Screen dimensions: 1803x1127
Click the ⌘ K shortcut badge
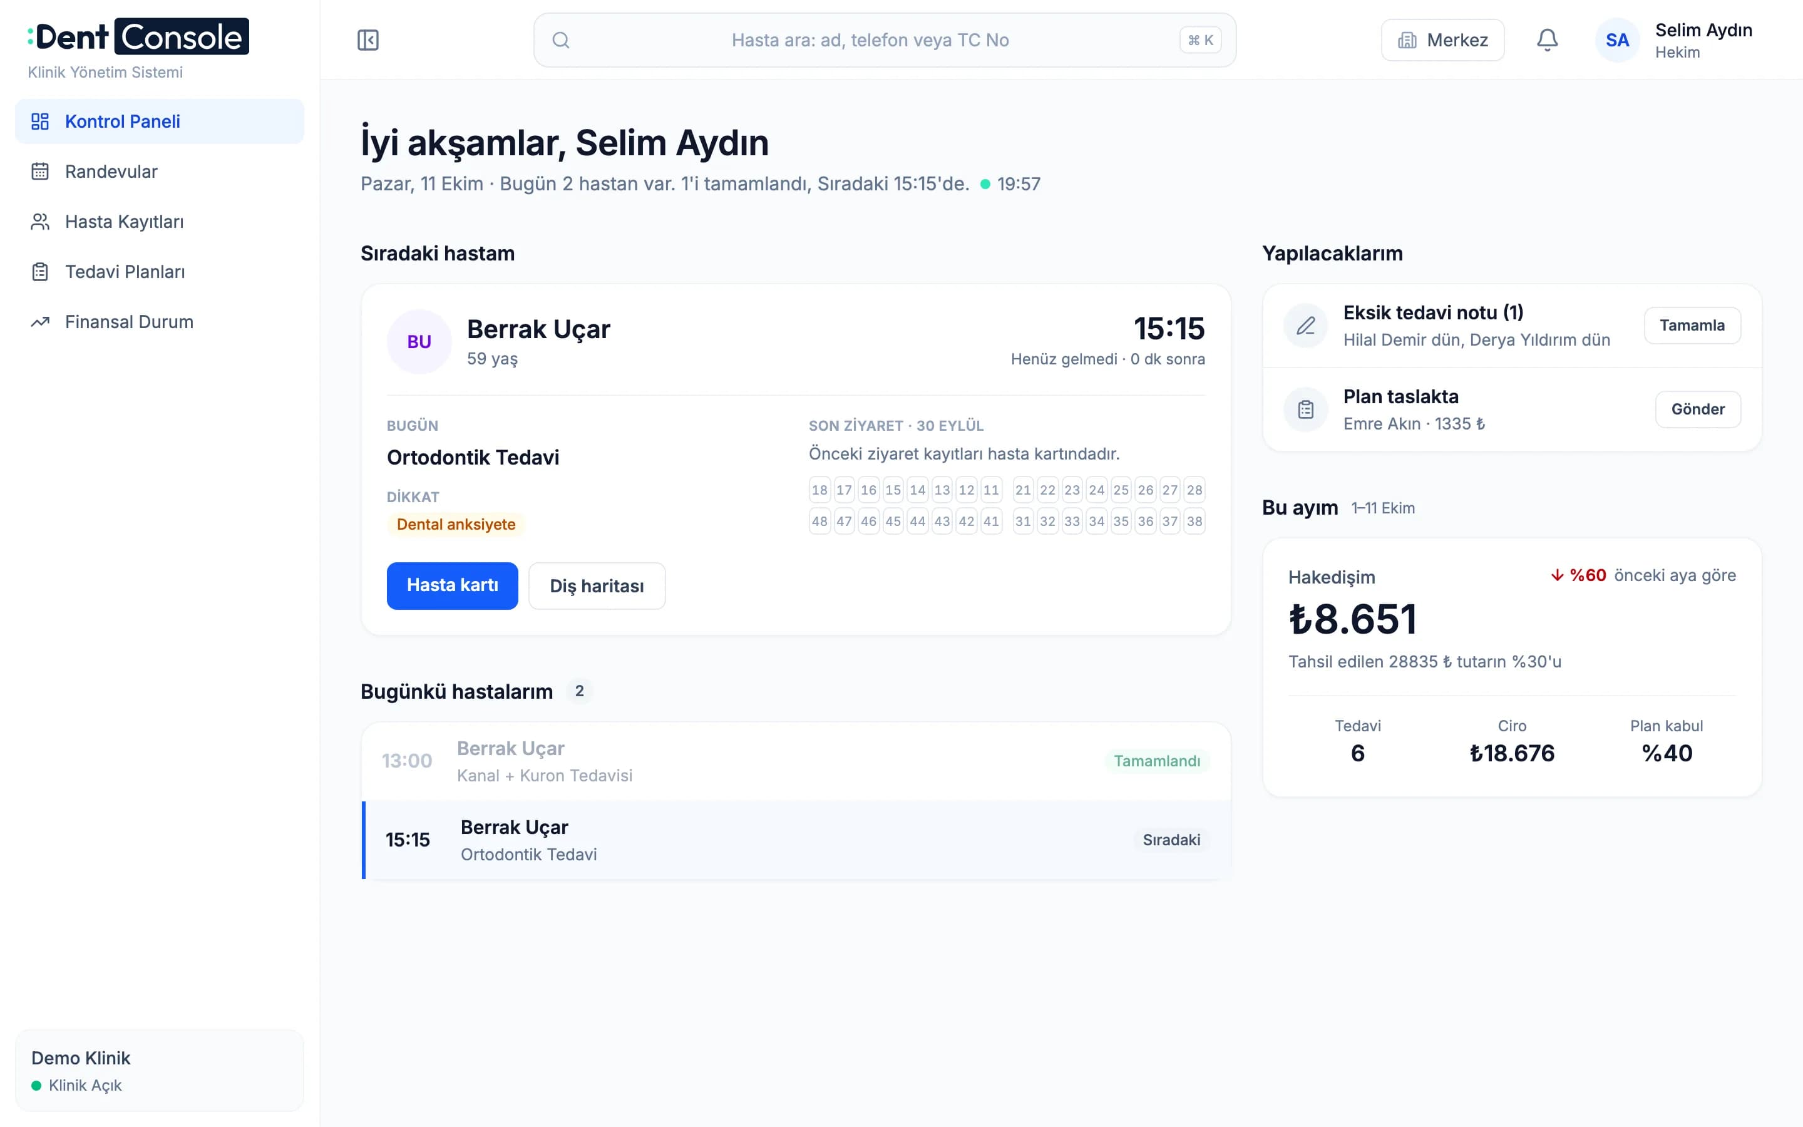pyautogui.click(x=1200, y=40)
